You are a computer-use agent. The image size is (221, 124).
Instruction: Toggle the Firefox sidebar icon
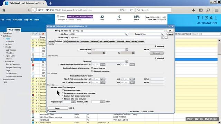point(201,10)
